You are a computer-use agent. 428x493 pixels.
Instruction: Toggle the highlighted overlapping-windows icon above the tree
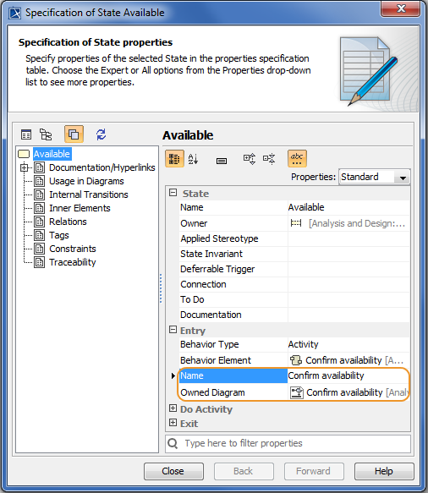pyautogui.click(x=74, y=134)
